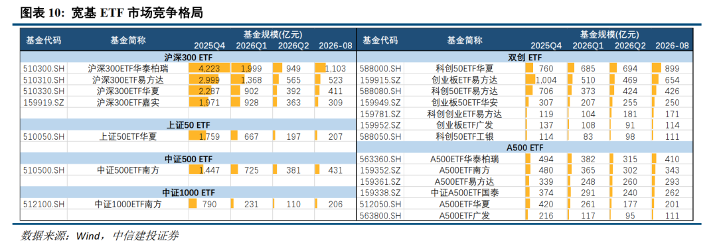The height and width of the screenshot is (251, 717).
Task: Select fund name 中证A500ETF国泰
Action: [x=465, y=193]
